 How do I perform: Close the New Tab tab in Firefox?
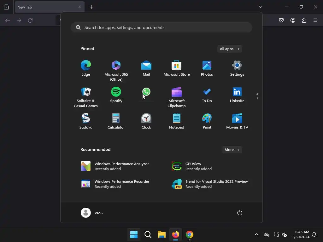79,7
